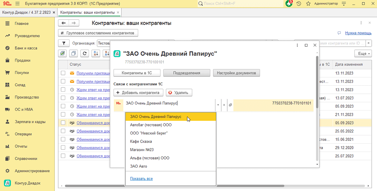Viewport: 377px width, 191px height.
Task: Click the filter funnel icon
Action: point(64,44)
